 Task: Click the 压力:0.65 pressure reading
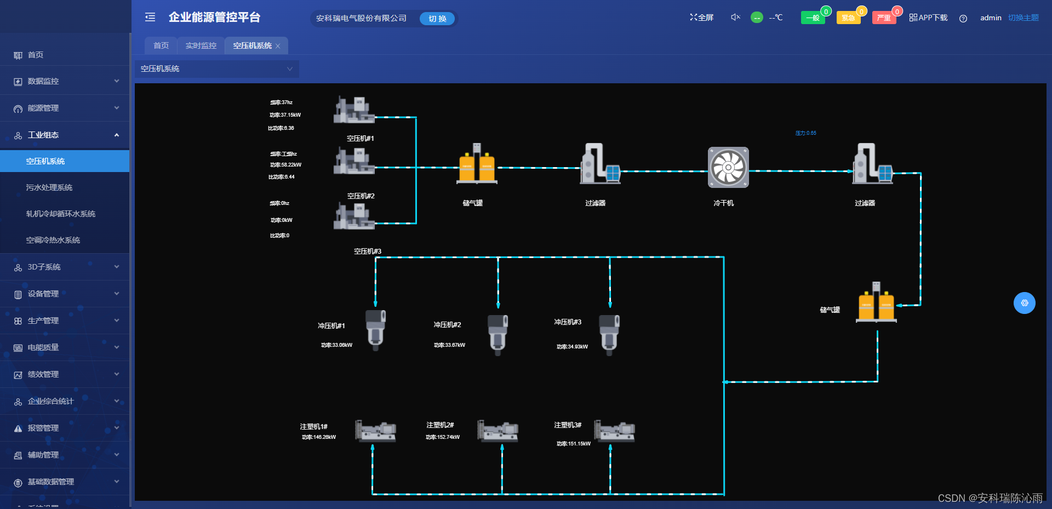point(805,133)
